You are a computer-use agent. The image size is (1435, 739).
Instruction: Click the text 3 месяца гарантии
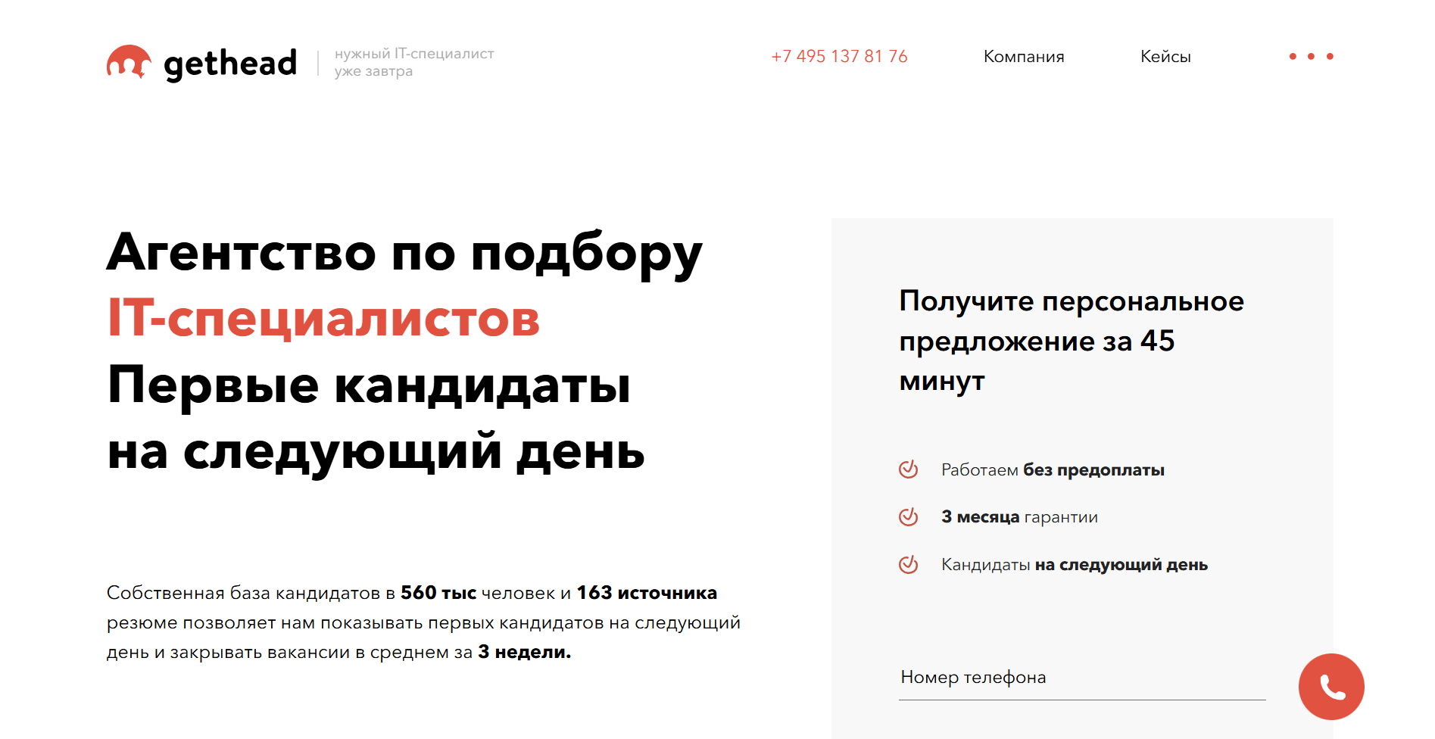1019,517
